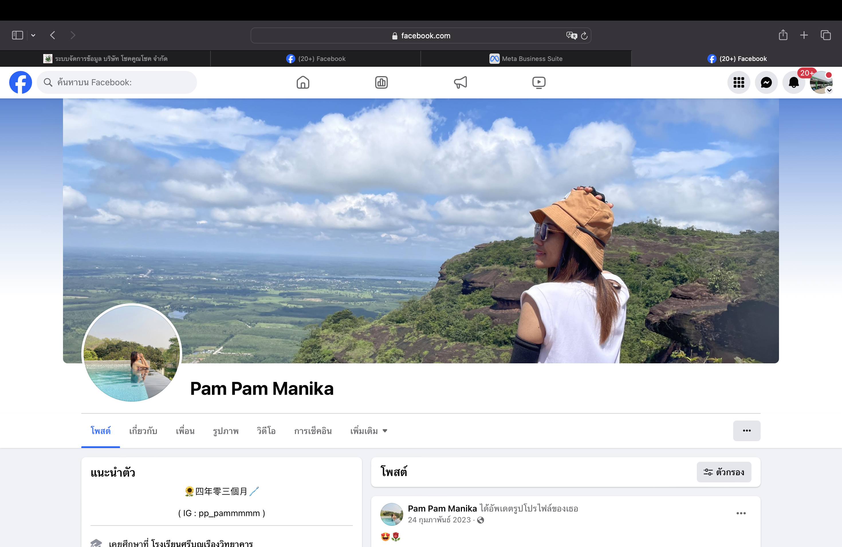Open Pam Pam Manika's profile picture
842x547 pixels.
click(x=132, y=353)
